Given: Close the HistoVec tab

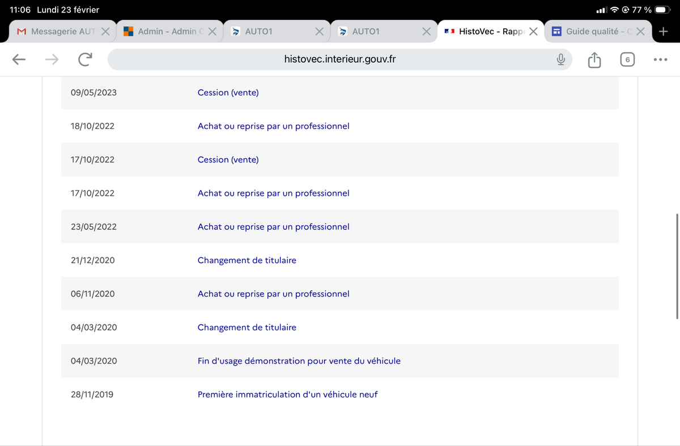Looking at the screenshot, I should [533, 31].
